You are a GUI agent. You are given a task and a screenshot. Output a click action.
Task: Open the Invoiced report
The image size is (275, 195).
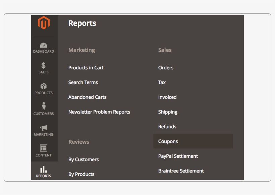(x=167, y=97)
